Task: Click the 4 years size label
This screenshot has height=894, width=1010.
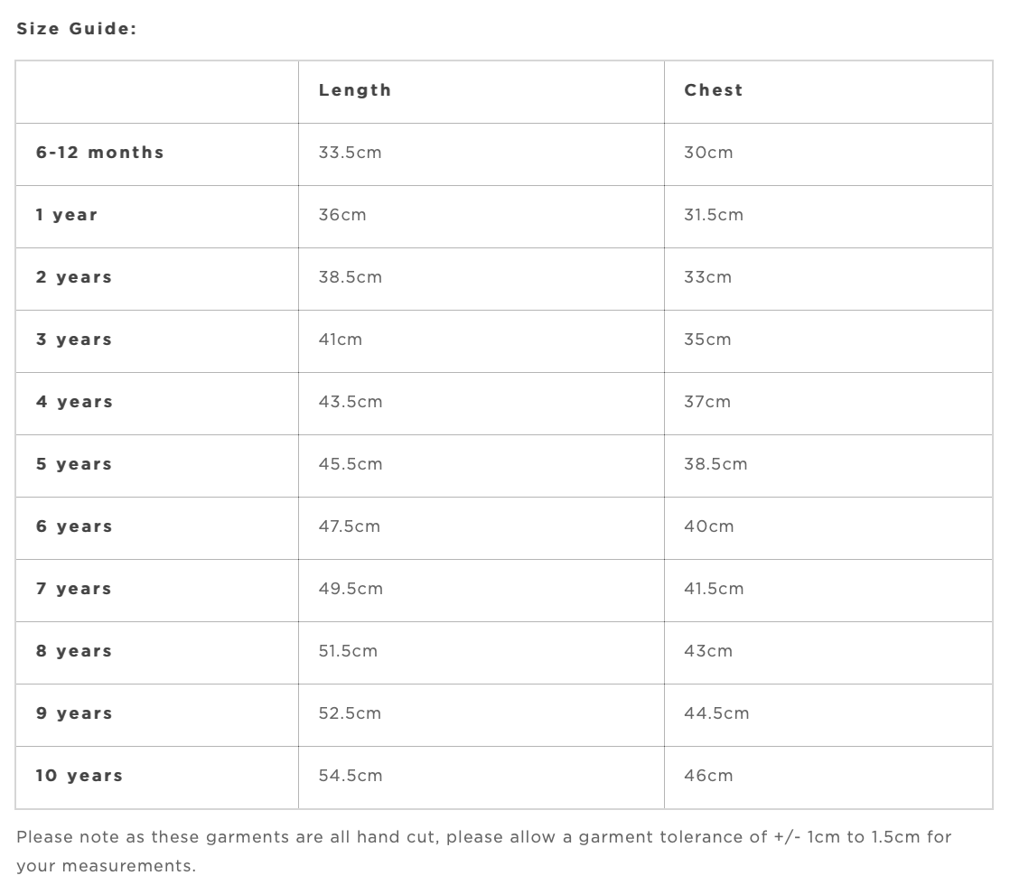Action: pos(74,402)
